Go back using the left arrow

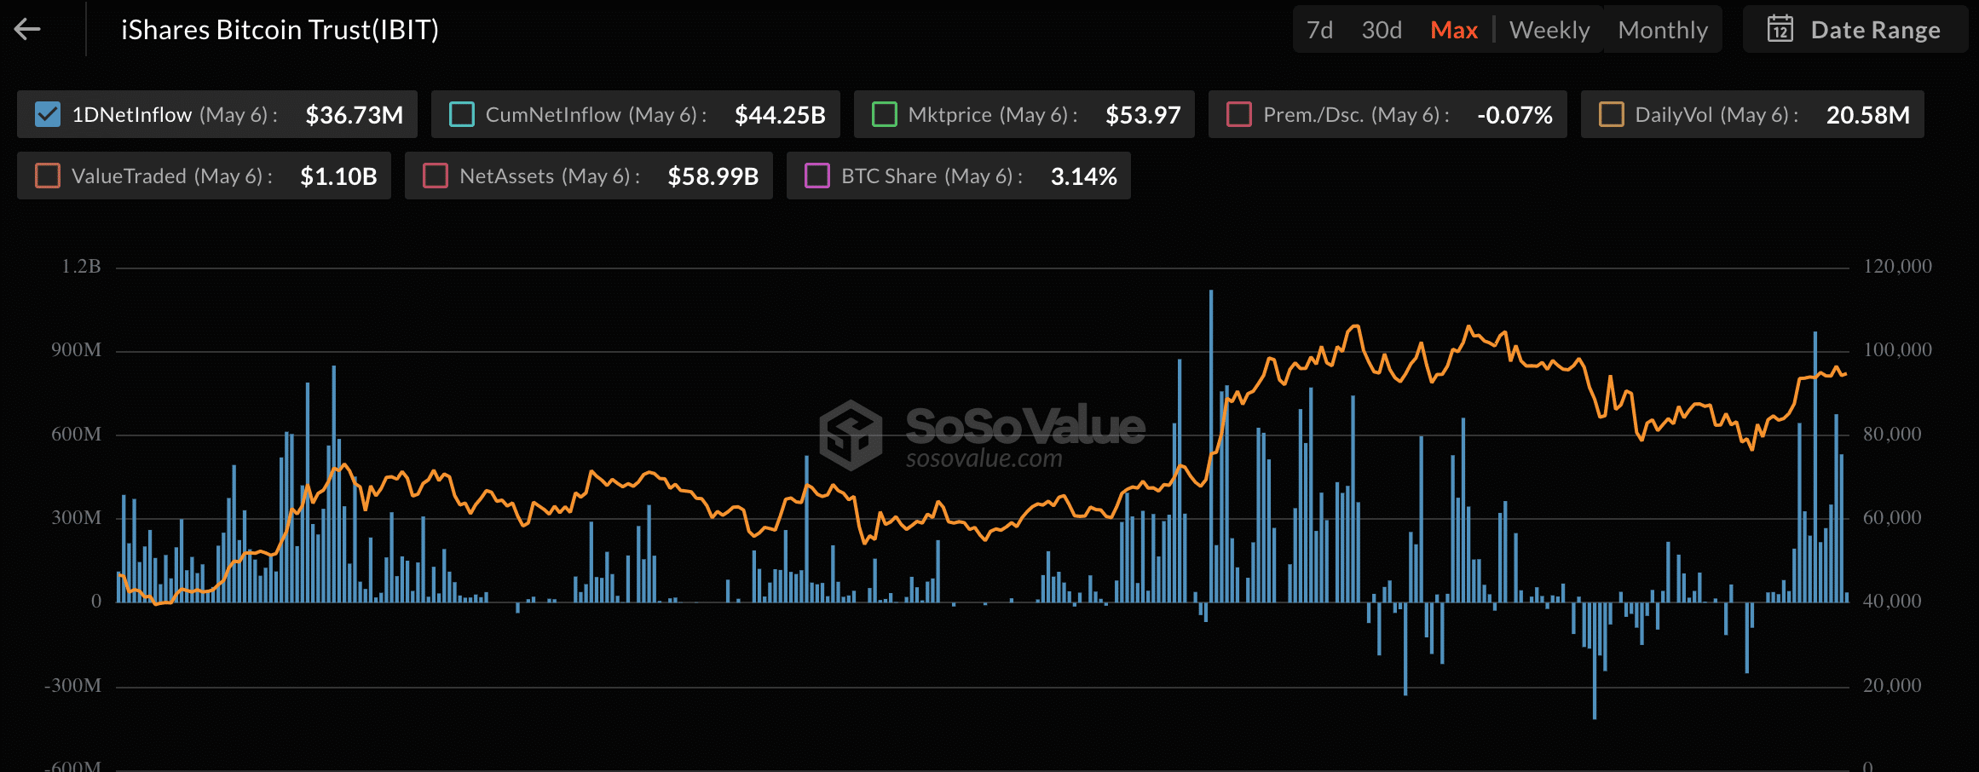pos(27,30)
